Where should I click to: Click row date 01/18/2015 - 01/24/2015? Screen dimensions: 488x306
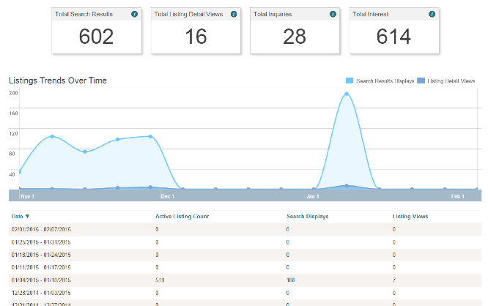[41, 255]
